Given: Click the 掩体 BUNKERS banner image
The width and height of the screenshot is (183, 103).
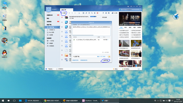Looking at the screenshot, I should point(130,19).
